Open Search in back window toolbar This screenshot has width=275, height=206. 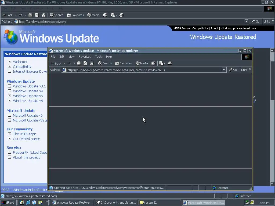pos(56,15)
